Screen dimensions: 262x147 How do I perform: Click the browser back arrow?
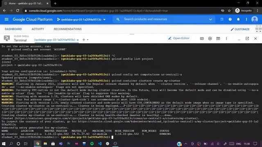(x=5, y=11)
